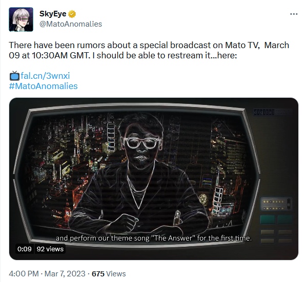Screen dimensions: 306x282
Task: Click the dotted indicator panel in video
Action: click(276, 204)
